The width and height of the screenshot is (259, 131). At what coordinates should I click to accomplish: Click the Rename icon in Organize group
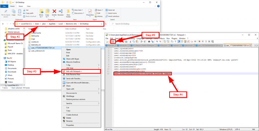(61, 11)
